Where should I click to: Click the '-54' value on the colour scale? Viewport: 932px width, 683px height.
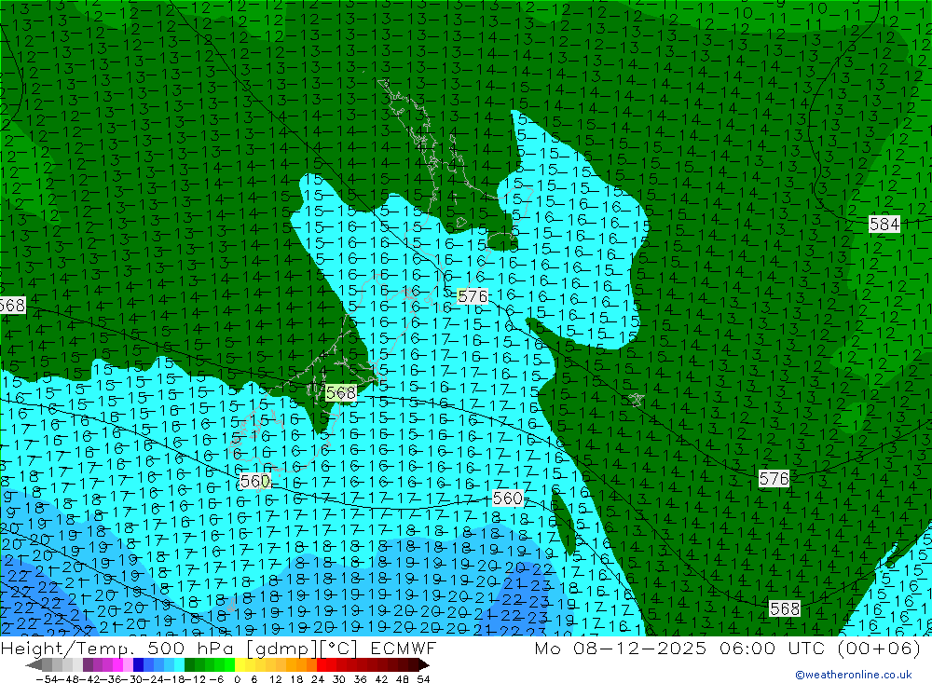47,679
